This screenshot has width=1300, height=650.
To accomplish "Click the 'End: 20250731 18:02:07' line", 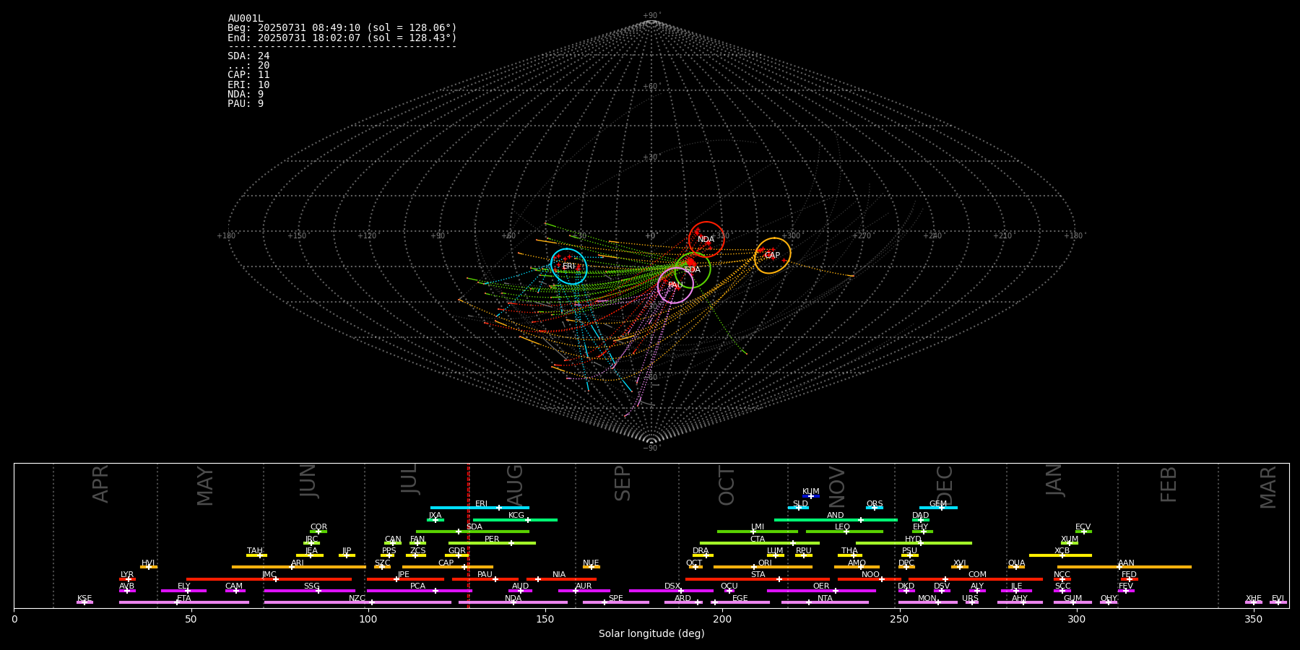I will (342, 38).
